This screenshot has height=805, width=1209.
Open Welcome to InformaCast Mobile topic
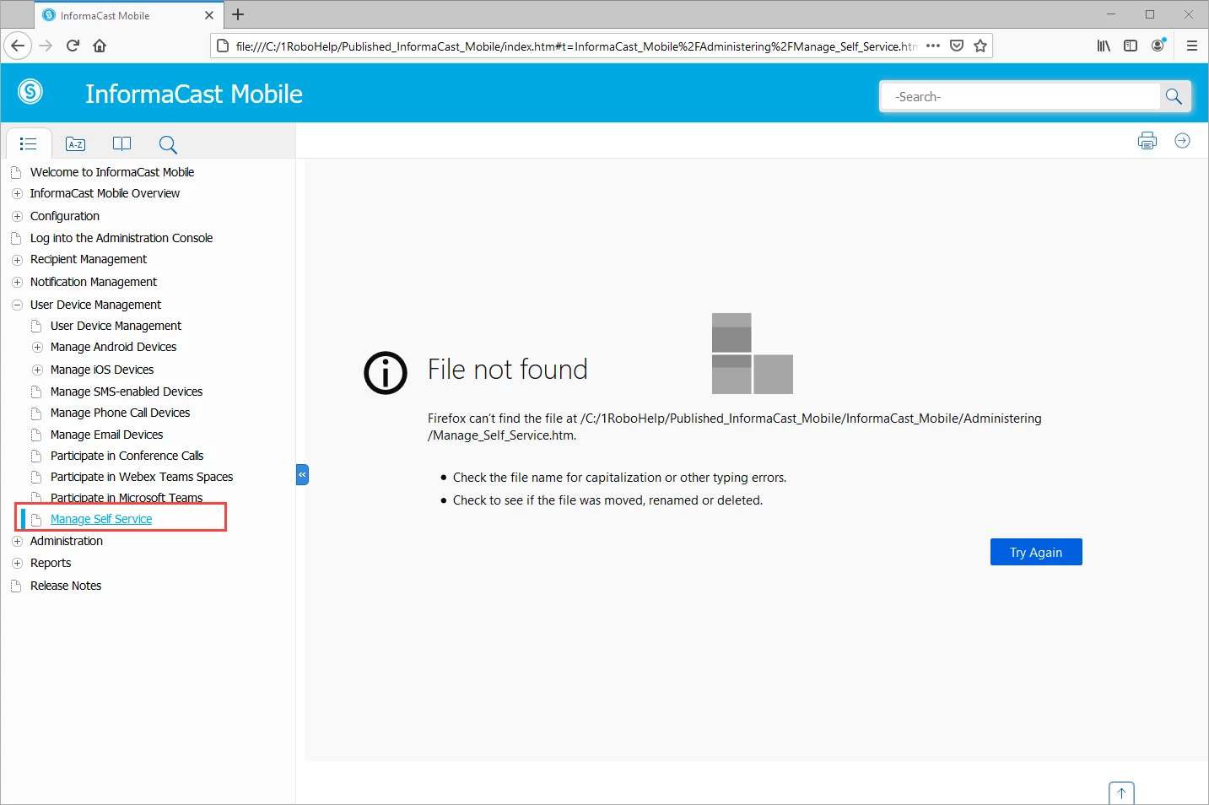tap(112, 172)
